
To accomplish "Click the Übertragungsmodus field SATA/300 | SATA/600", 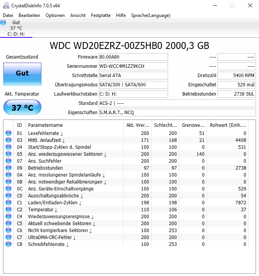I will [133, 85].
